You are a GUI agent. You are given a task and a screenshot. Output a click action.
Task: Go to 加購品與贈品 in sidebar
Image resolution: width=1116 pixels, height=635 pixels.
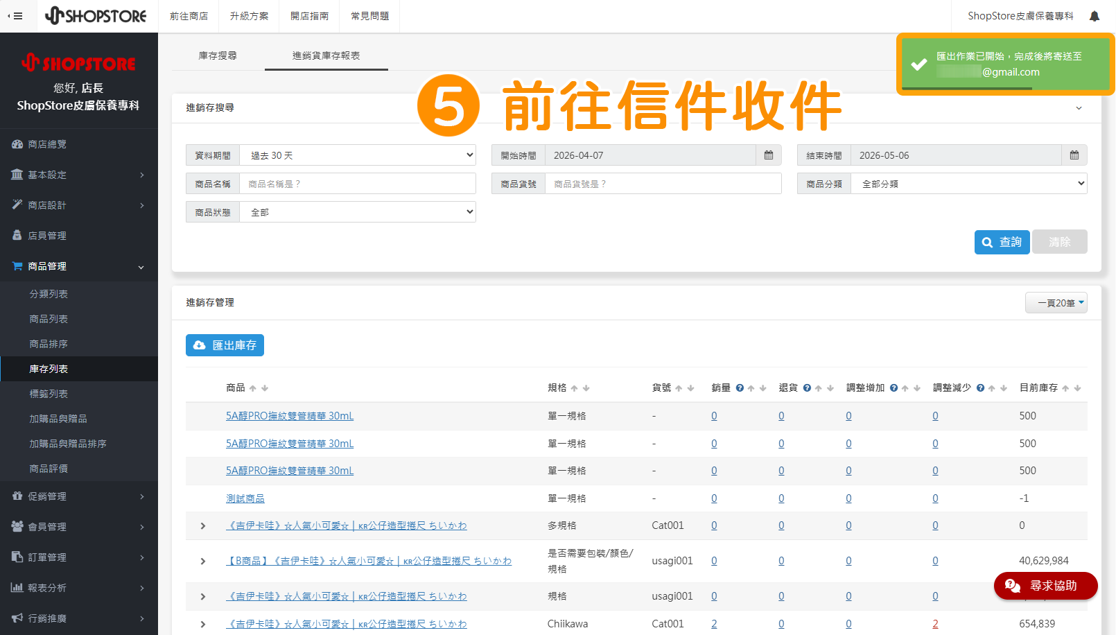coord(58,419)
